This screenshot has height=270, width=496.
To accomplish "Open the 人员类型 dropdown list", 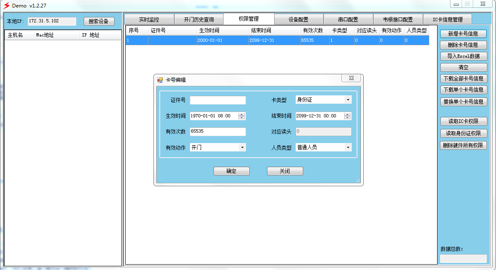I will pyautogui.click(x=348, y=147).
